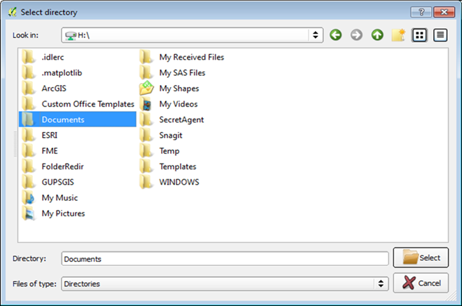The image size is (462, 306).
Task: Click the Temp folder name
Action: (169, 151)
